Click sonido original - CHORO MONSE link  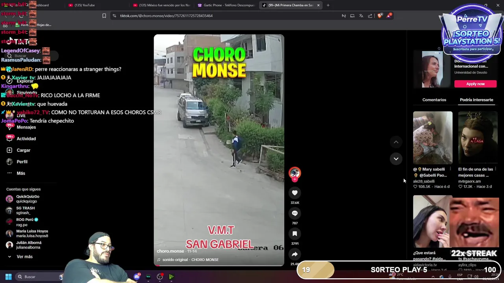click(x=191, y=260)
